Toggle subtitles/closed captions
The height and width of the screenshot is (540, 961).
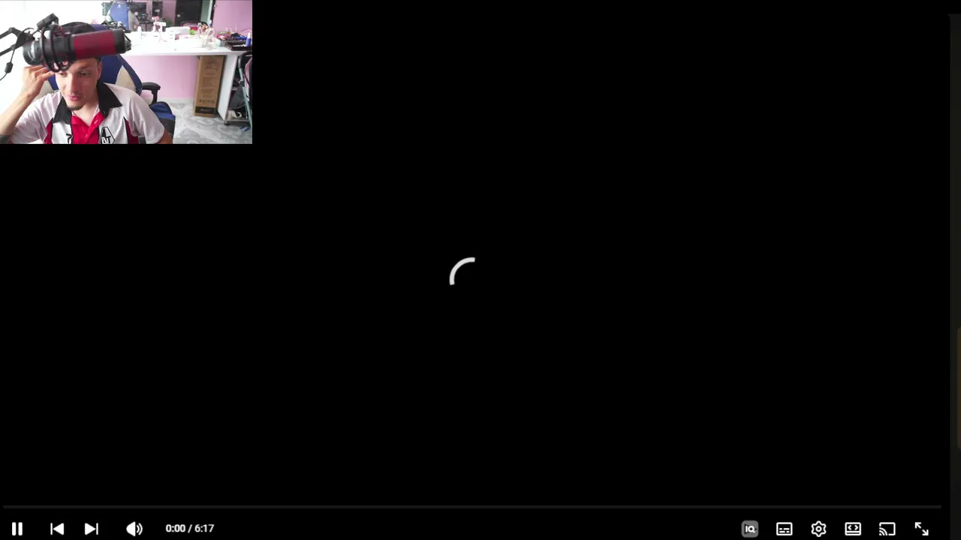click(x=784, y=529)
